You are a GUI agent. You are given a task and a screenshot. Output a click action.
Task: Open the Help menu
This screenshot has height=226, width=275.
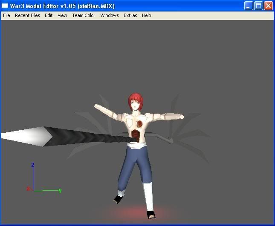(x=146, y=15)
